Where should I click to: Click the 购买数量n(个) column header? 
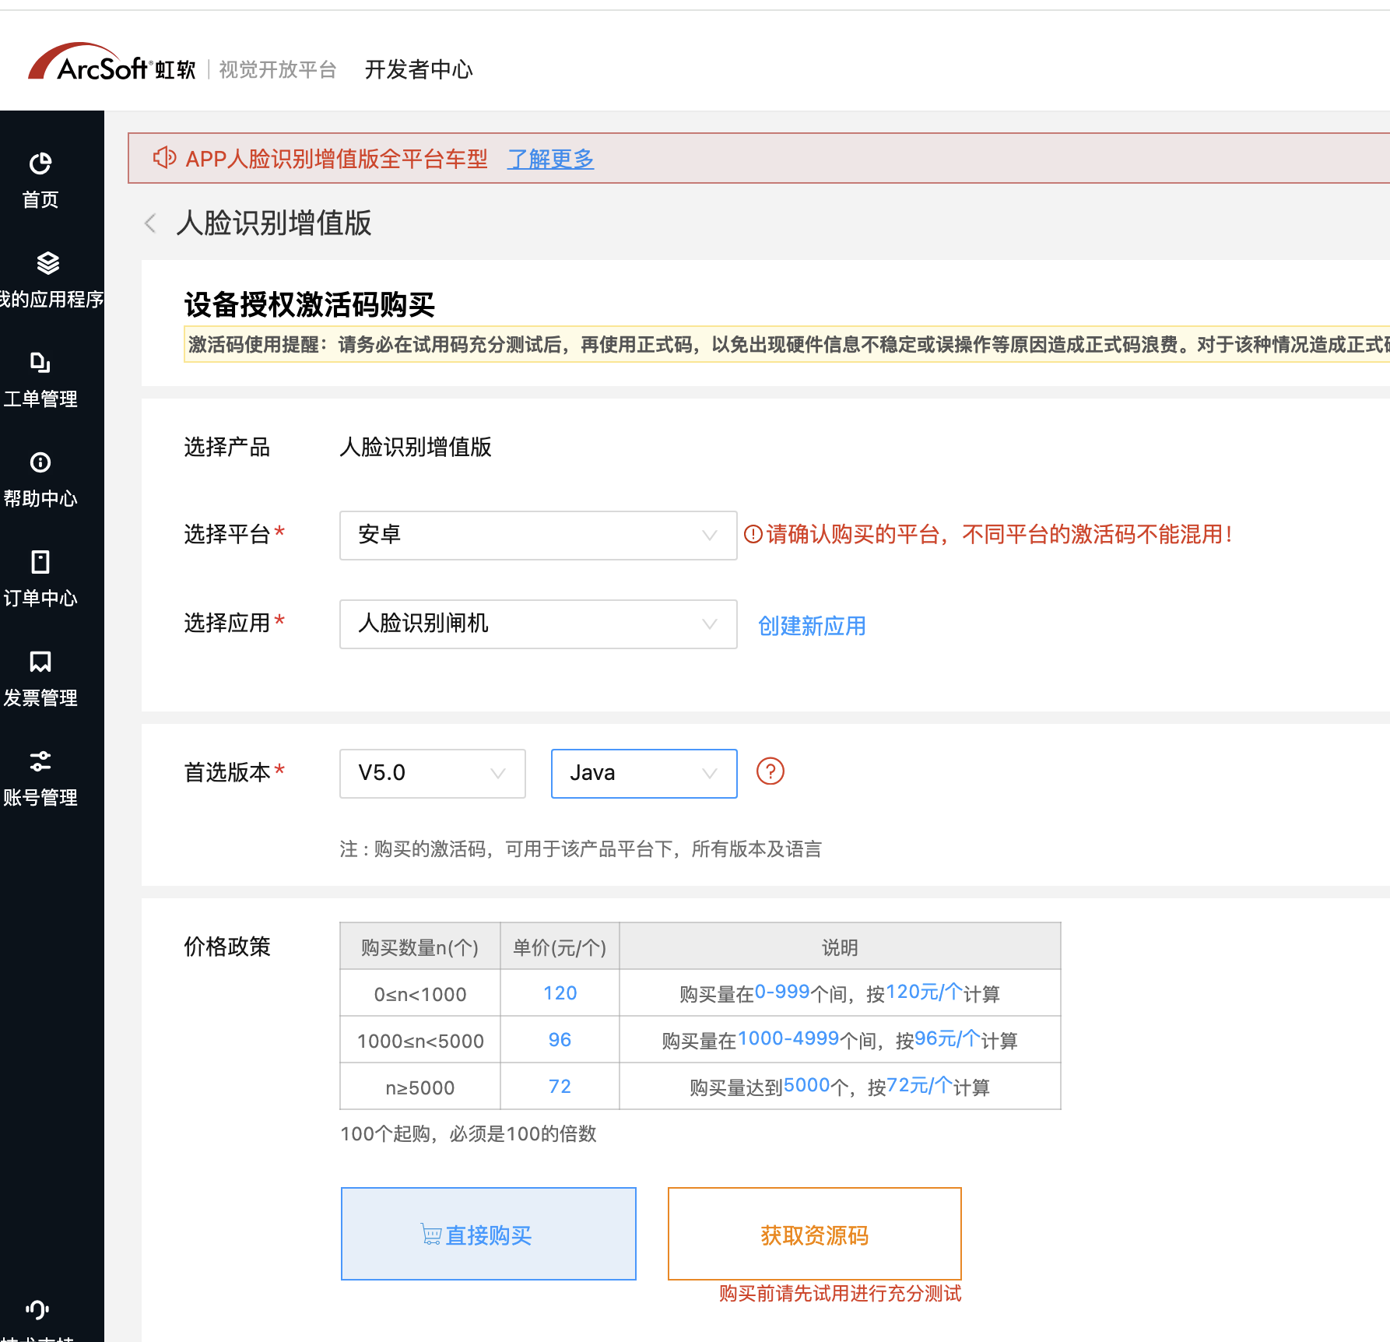420,947
